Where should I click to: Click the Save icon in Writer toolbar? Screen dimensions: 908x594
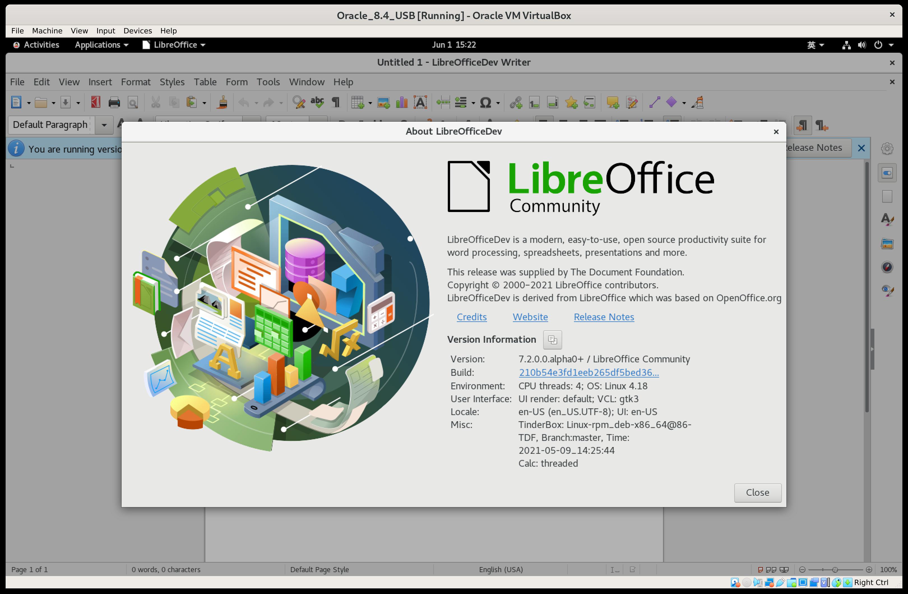66,102
